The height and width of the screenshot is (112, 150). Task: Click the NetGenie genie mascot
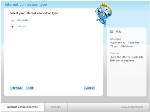coord(104,15)
